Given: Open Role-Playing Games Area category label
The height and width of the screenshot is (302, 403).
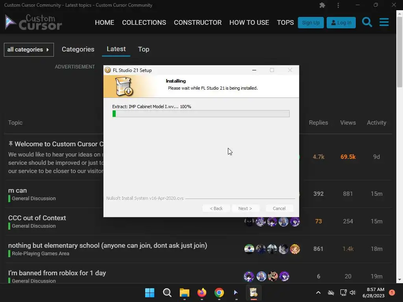Looking at the screenshot, I should point(41,254).
